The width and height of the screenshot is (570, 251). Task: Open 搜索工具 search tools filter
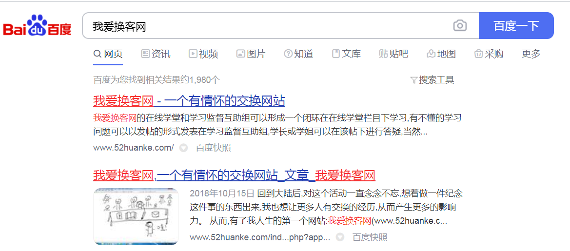pos(432,80)
